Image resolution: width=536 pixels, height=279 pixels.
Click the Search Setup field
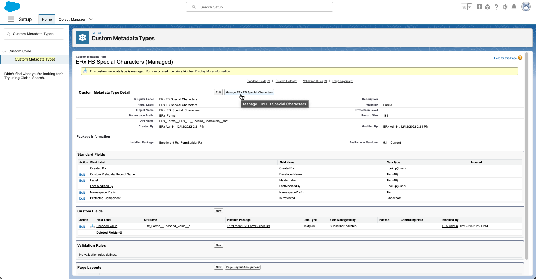pyautogui.click(x=260, y=7)
